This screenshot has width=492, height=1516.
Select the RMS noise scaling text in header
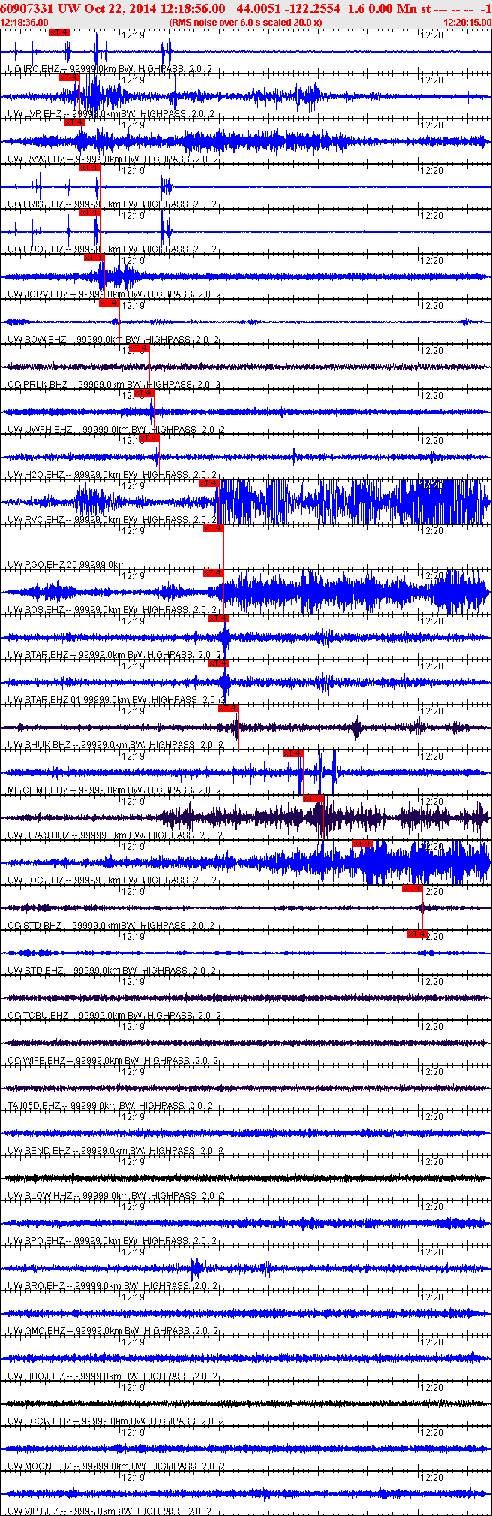246,23
